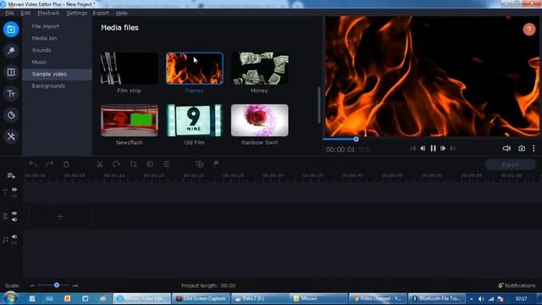The height and width of the screenshot is (305, 542).
Task: Toggle titles track visibility eye
Action: (14, 190)
